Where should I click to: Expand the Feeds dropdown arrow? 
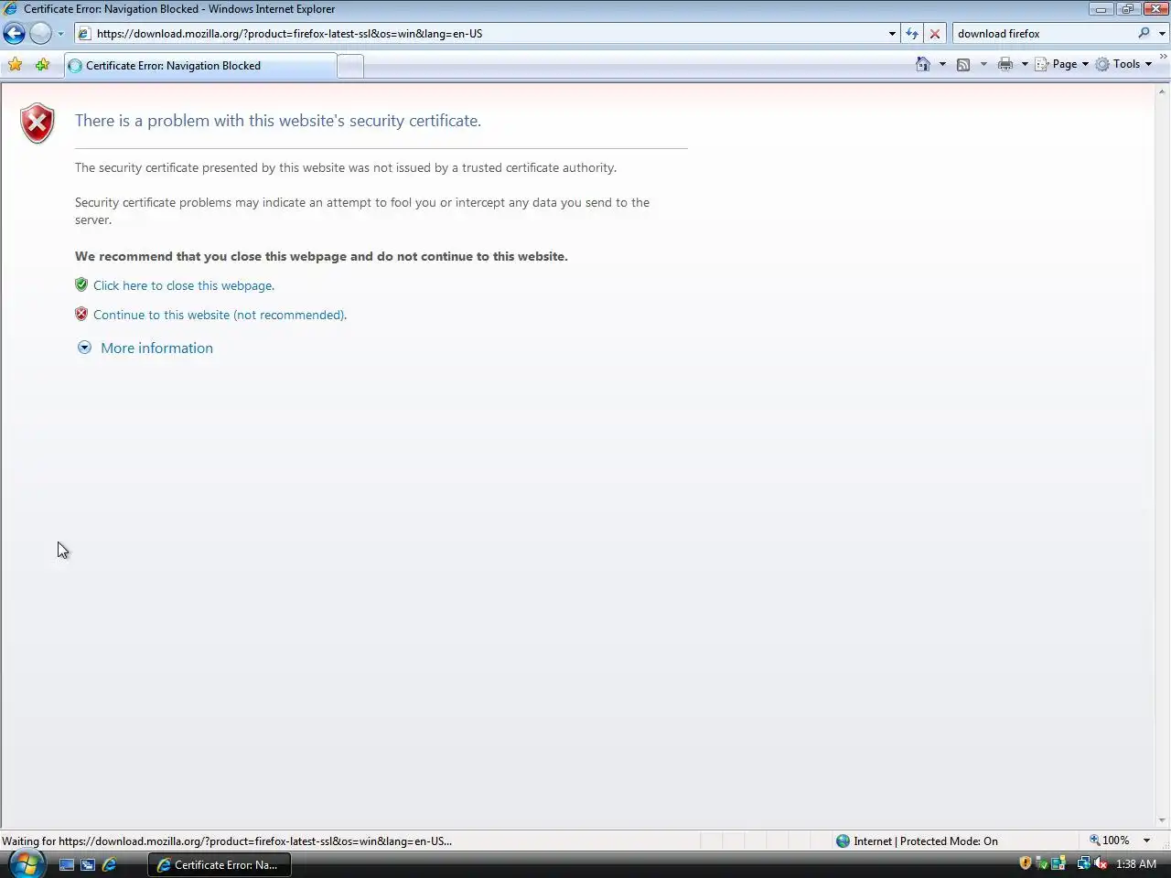983,64
